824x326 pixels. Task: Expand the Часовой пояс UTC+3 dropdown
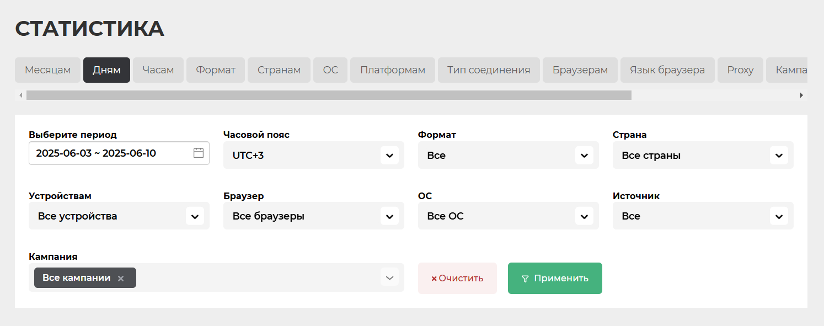(x=389, y=156)
